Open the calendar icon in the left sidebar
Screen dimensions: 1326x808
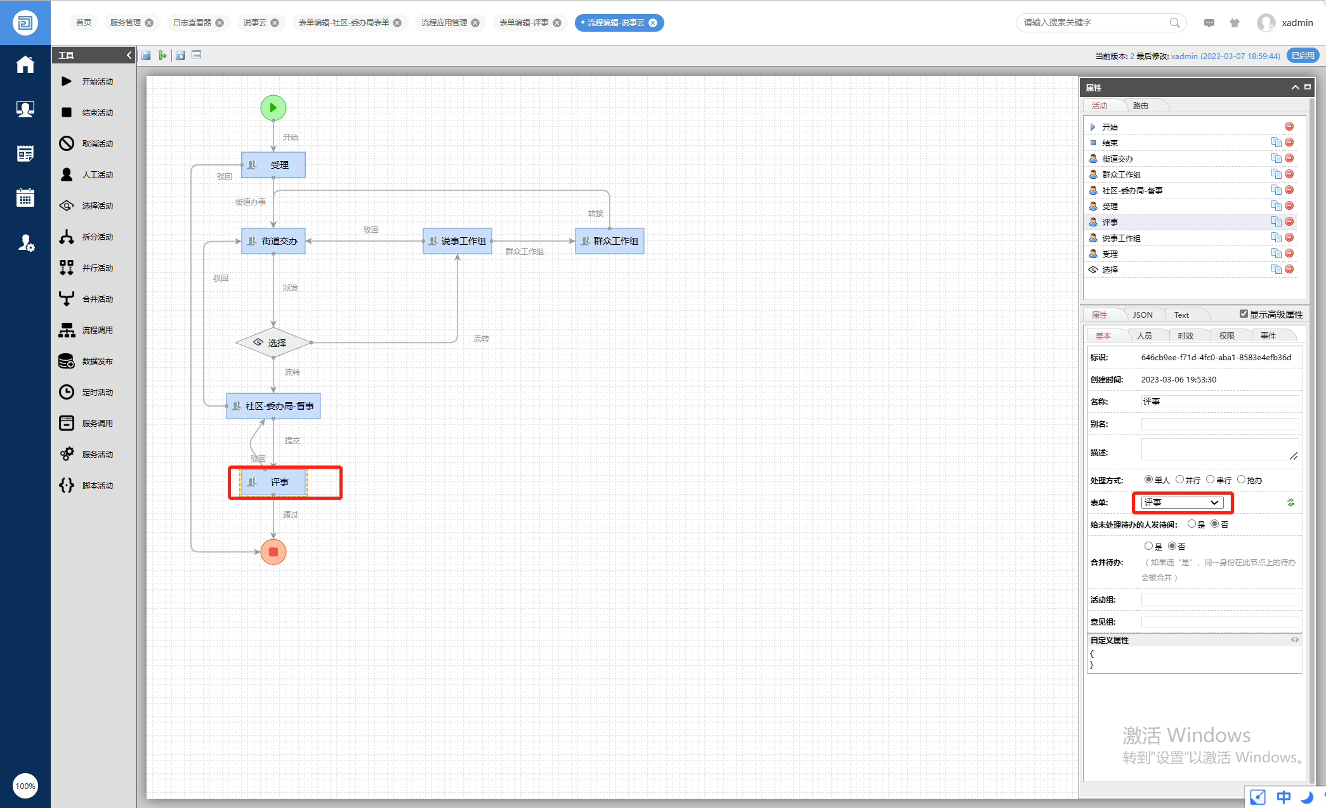pos(25,198)
